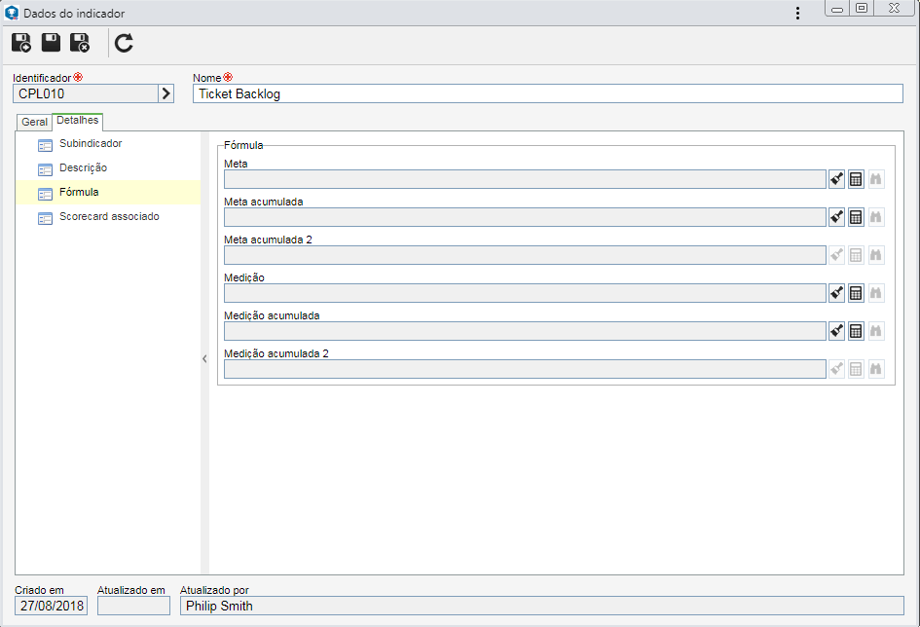Click the Medição formula field
920x627 pixels.
click(525, 293)
